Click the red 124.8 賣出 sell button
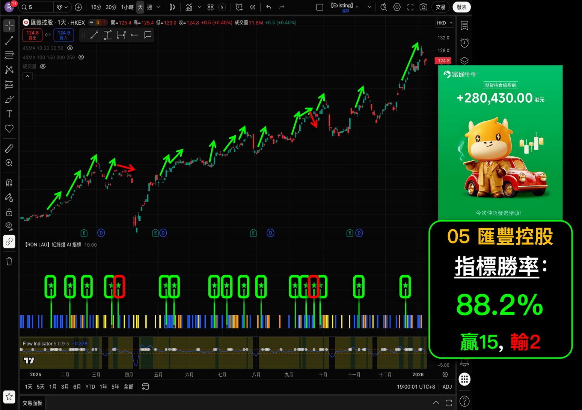582x410 pixels. tap(32, 35)
